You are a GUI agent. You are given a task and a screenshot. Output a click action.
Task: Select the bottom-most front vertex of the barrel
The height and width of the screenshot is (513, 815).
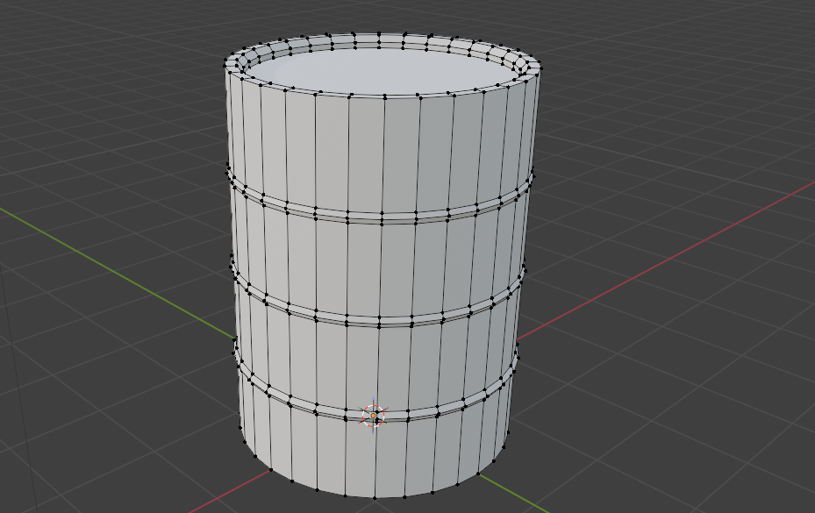[x=375, y=498]
